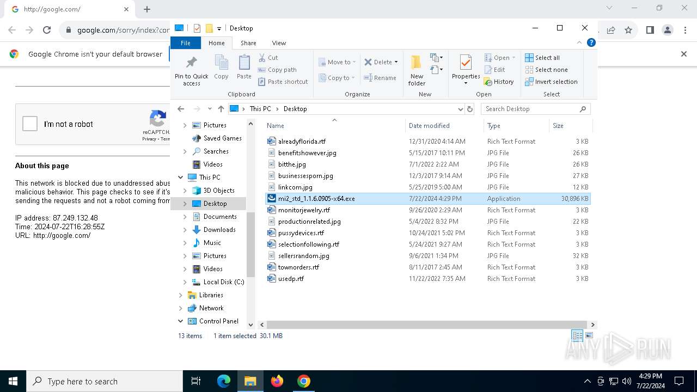Collapse the This PC tree node

click(180, 177)
